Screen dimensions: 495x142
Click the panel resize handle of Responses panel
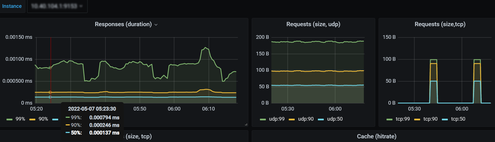click(246, 124)
